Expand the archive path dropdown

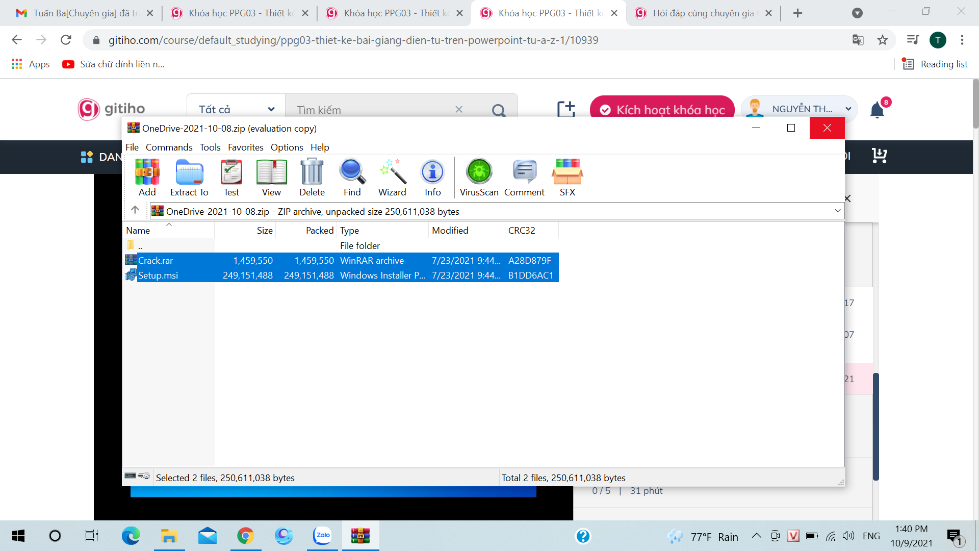coord(837,211)
